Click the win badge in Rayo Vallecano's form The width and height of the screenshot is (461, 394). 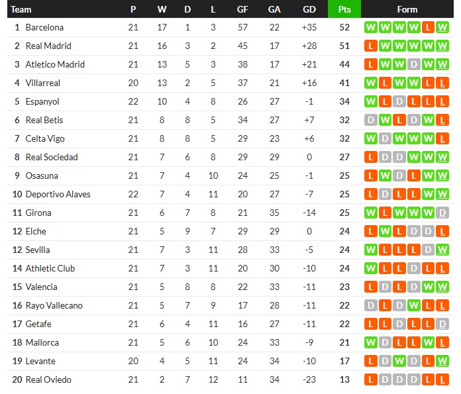pyautogui.click(x=414, y=306)
